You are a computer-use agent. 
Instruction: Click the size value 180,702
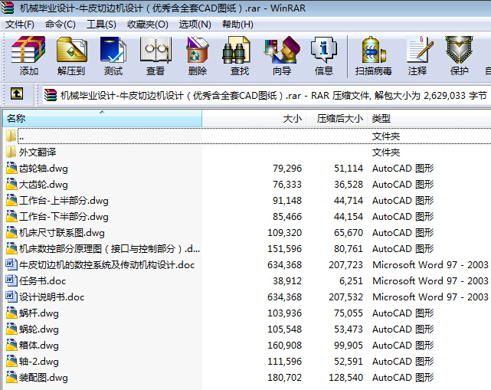point(285,378)
